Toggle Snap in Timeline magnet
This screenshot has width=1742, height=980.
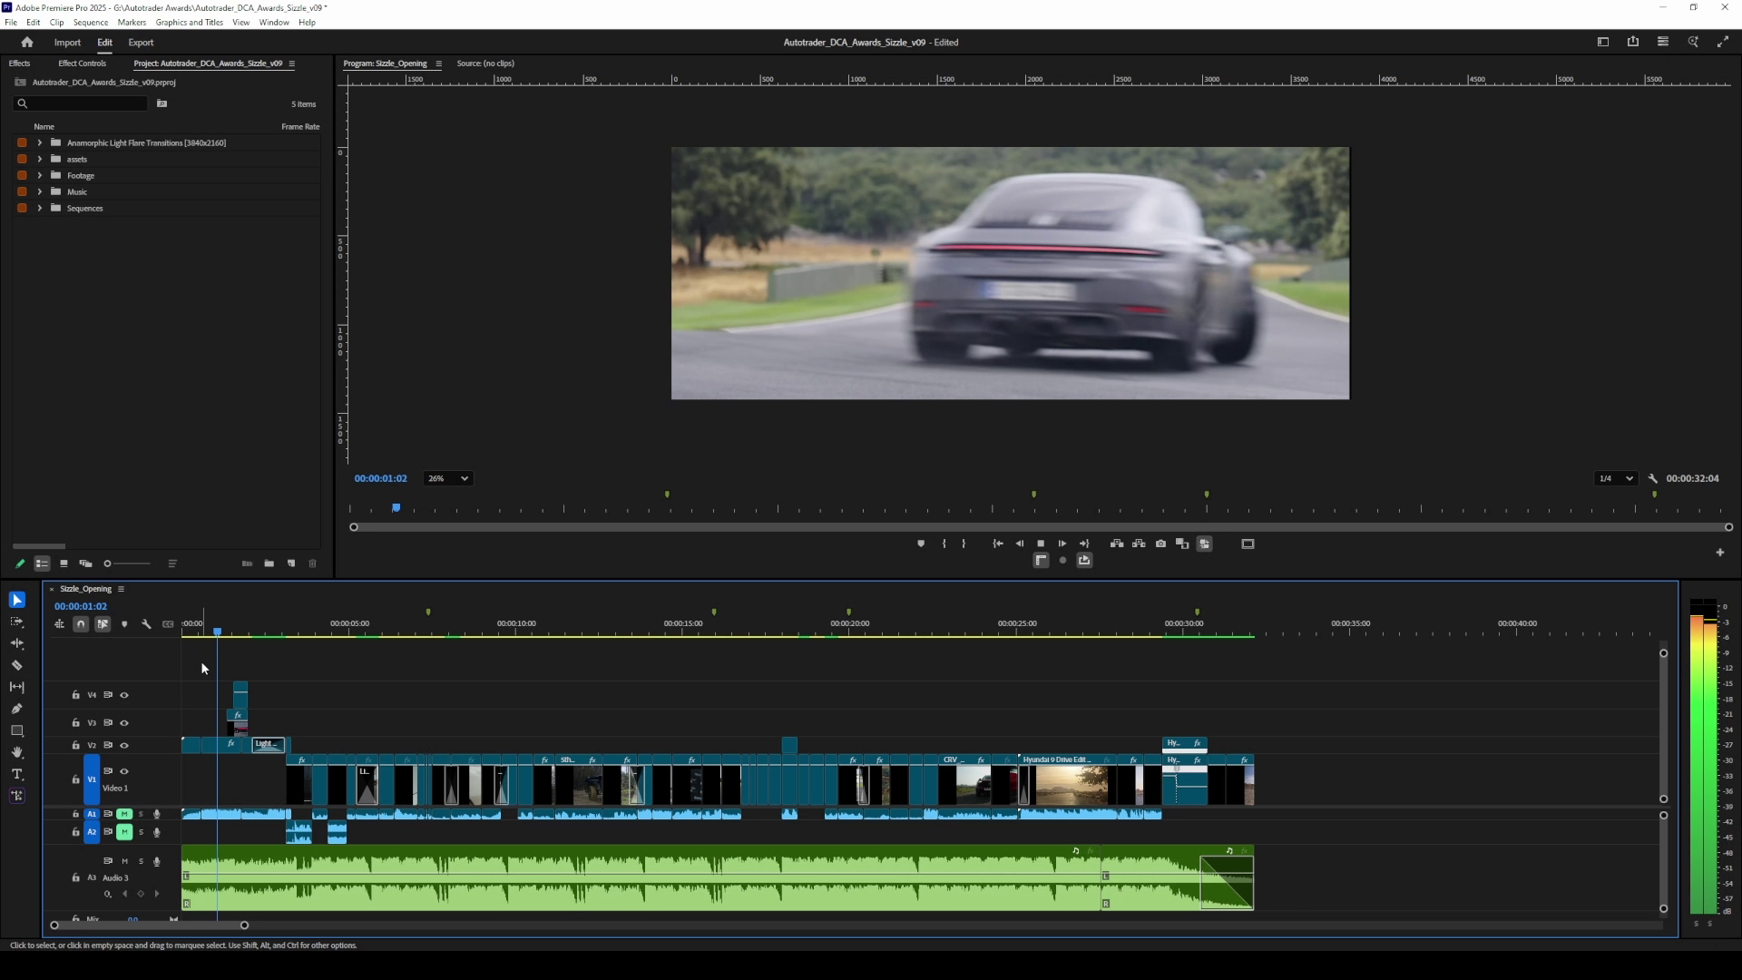pyautogui.click(x=81, y=624)
